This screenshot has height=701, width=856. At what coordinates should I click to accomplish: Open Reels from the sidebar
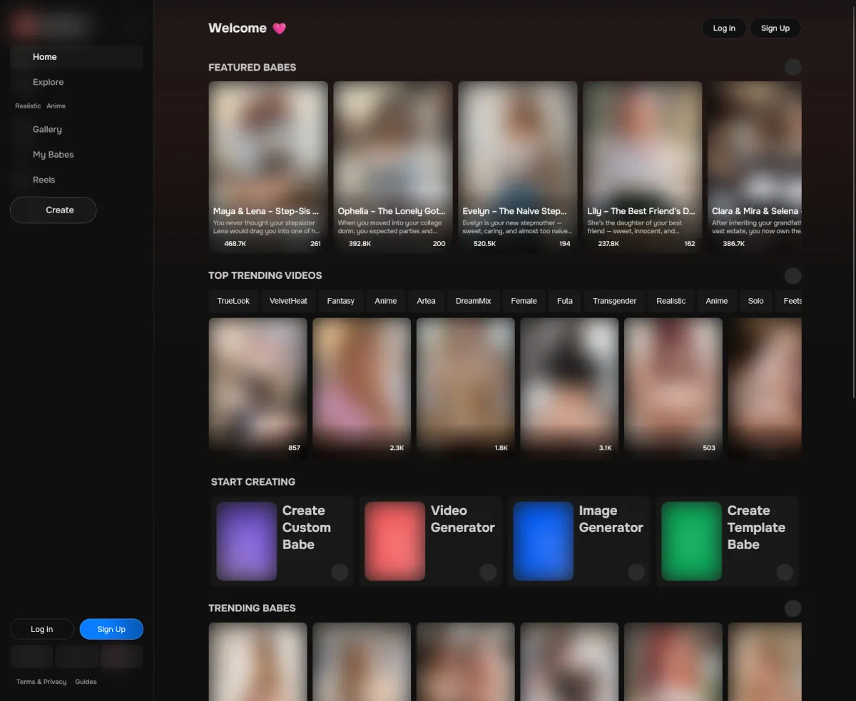tap(44, 180)
